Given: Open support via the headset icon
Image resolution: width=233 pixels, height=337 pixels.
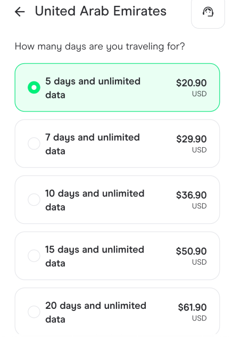Looking at the screenshot, I should (208, 12).
